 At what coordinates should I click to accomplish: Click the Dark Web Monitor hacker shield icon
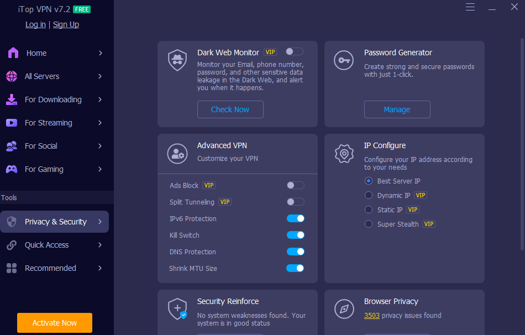(x=177, y=60)
